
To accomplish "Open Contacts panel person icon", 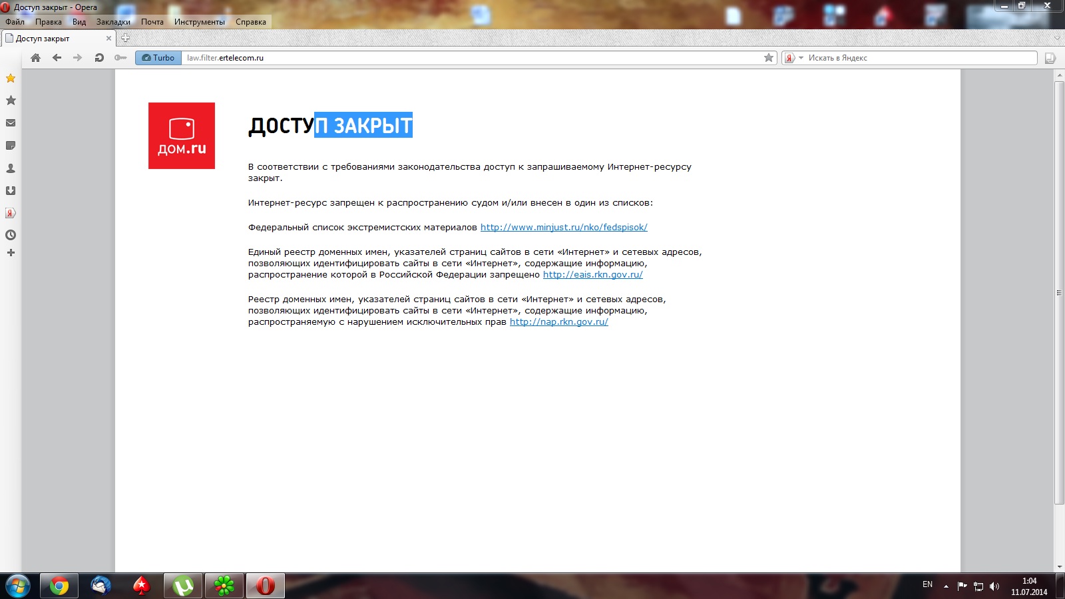I will coord(11,168).
